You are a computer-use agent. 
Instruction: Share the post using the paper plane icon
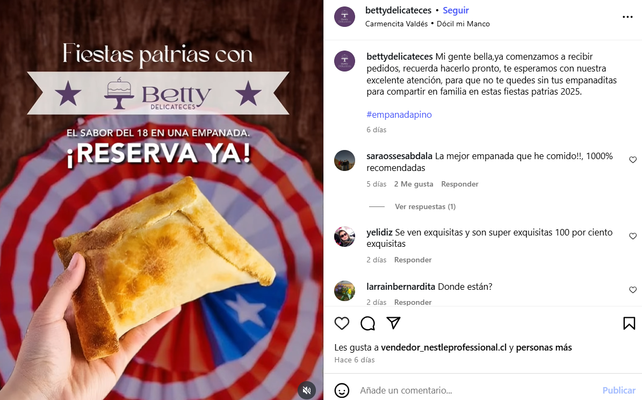pos(393,323)
